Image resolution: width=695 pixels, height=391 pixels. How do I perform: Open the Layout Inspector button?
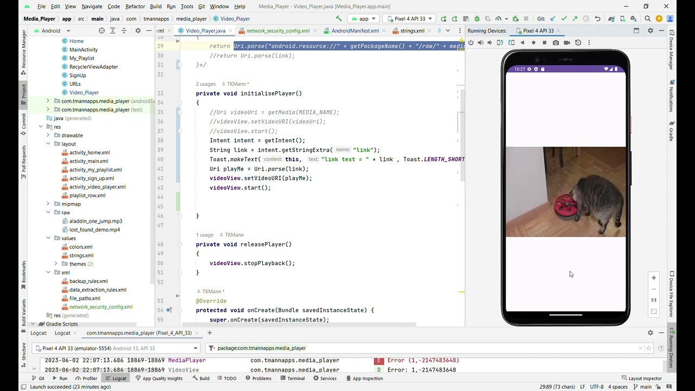[x=641, y=379]
